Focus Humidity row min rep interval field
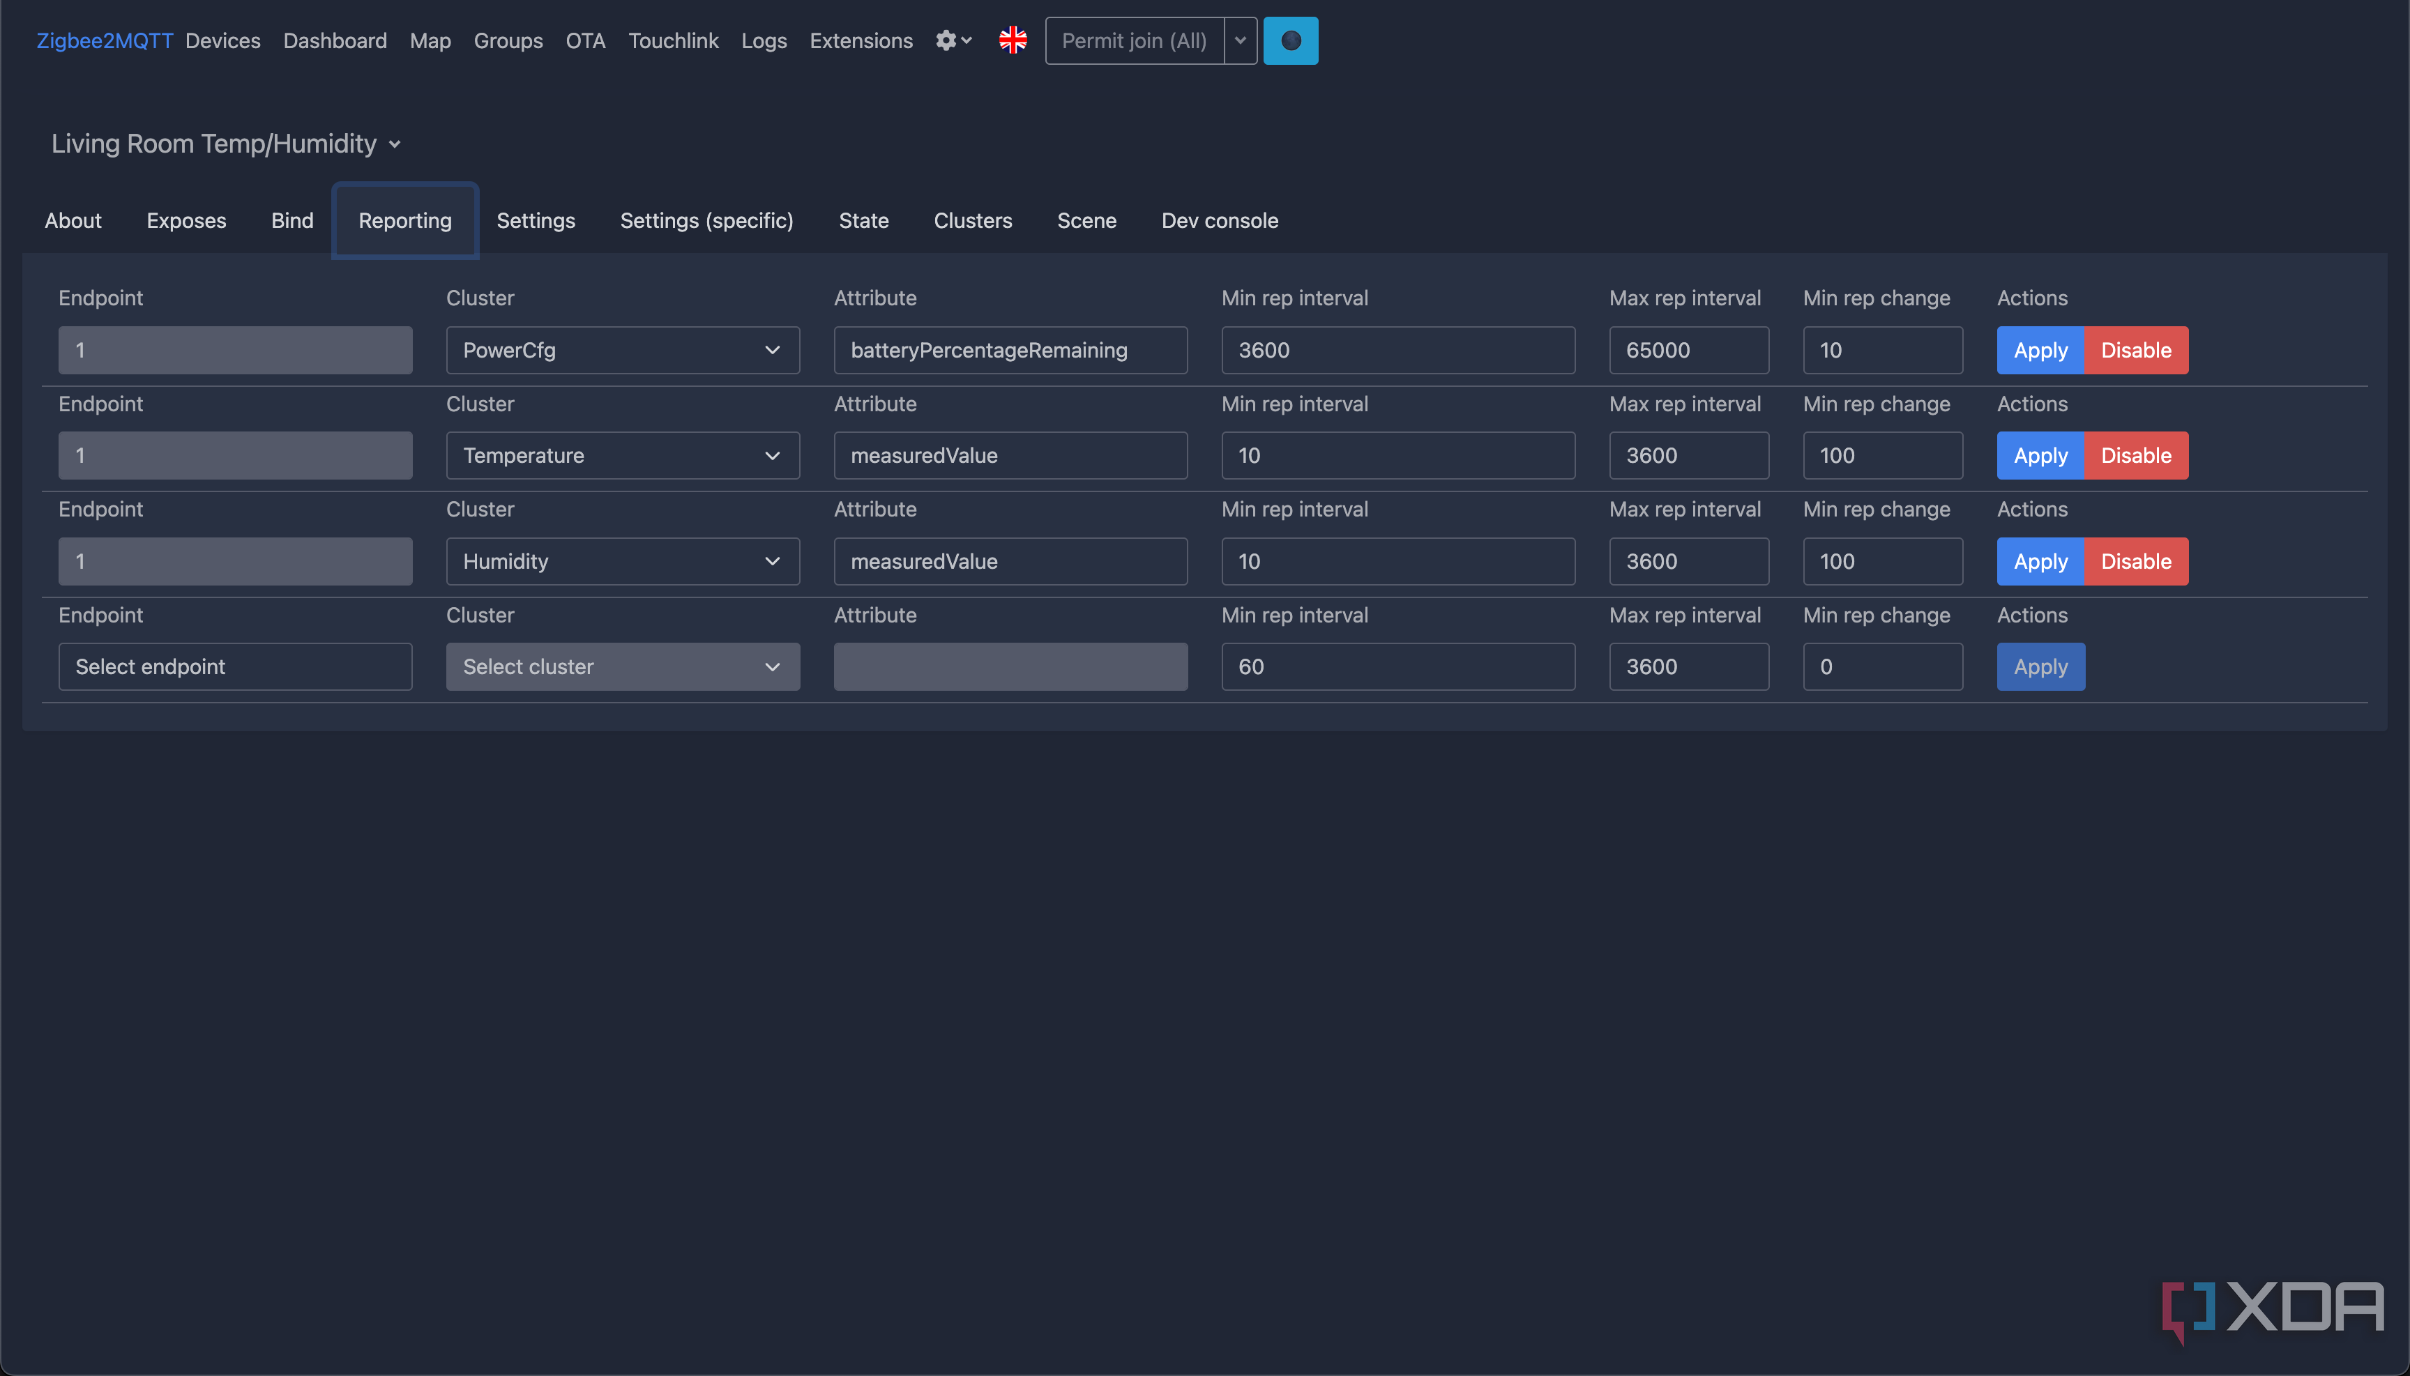The height and width of the screenshot is (1376, 2410). tap(1398, 561)
